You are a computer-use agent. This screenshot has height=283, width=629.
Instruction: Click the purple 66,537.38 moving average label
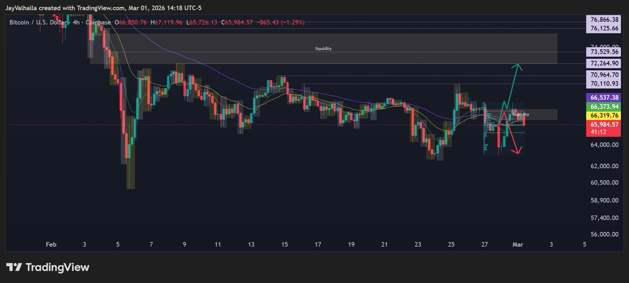pos(604,98)
